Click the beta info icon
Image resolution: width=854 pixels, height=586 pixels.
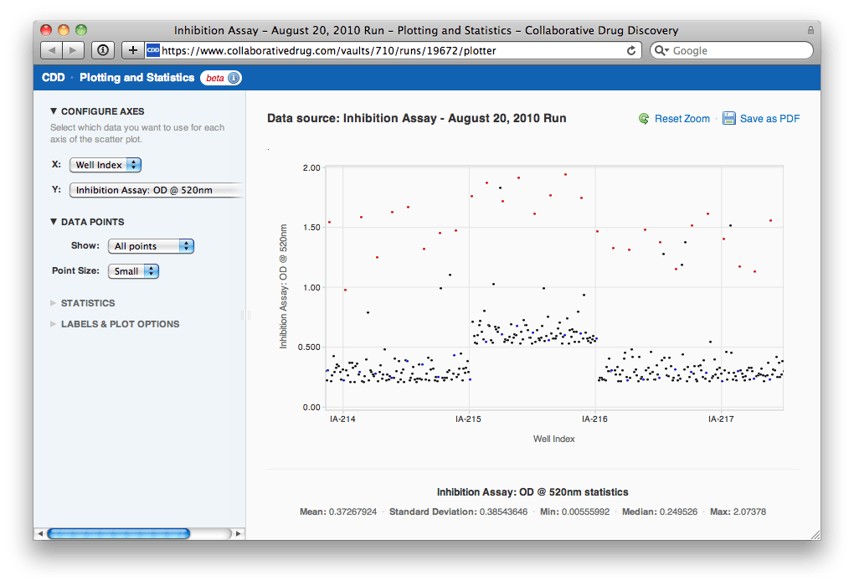point(234,78)
